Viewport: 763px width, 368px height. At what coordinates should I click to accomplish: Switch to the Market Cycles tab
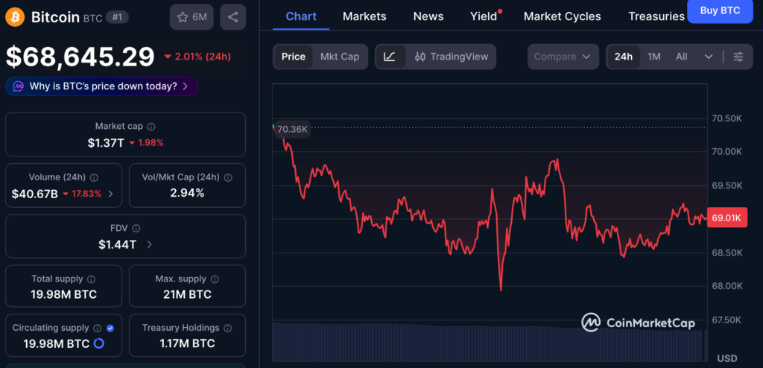[562, 16]
